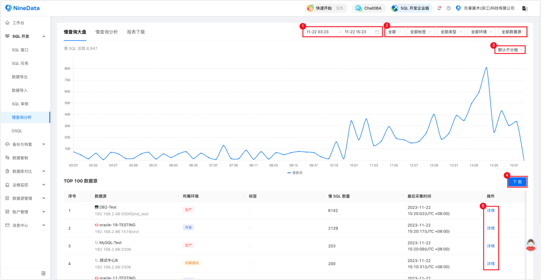Viewport: 541px width, 280px height.
Task: Open 详情 for DB2-Test
Action: [491, 210]
